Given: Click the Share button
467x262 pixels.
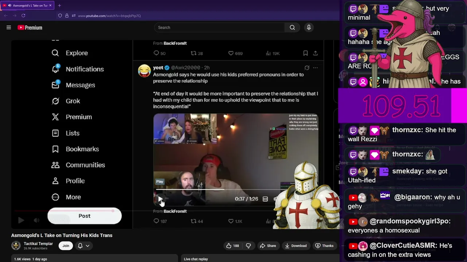Looking at the screenshot, I should click(268, 246).
